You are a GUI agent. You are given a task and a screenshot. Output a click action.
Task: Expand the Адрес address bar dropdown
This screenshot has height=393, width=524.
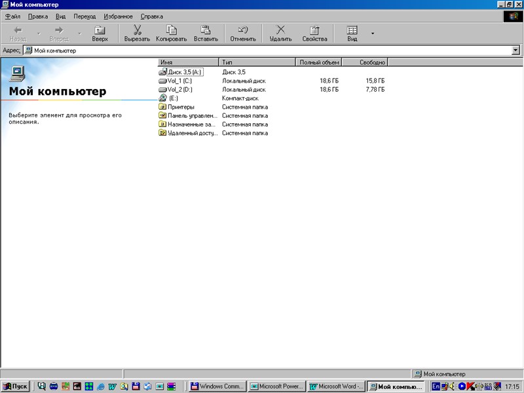point(516,50)
